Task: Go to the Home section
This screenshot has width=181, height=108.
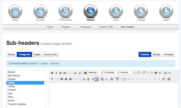Action: [x=15, y=13]
